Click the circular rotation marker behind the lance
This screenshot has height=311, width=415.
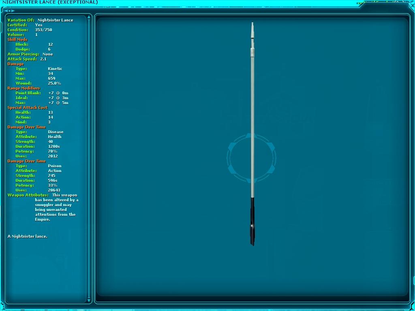(x=251, y=158)
